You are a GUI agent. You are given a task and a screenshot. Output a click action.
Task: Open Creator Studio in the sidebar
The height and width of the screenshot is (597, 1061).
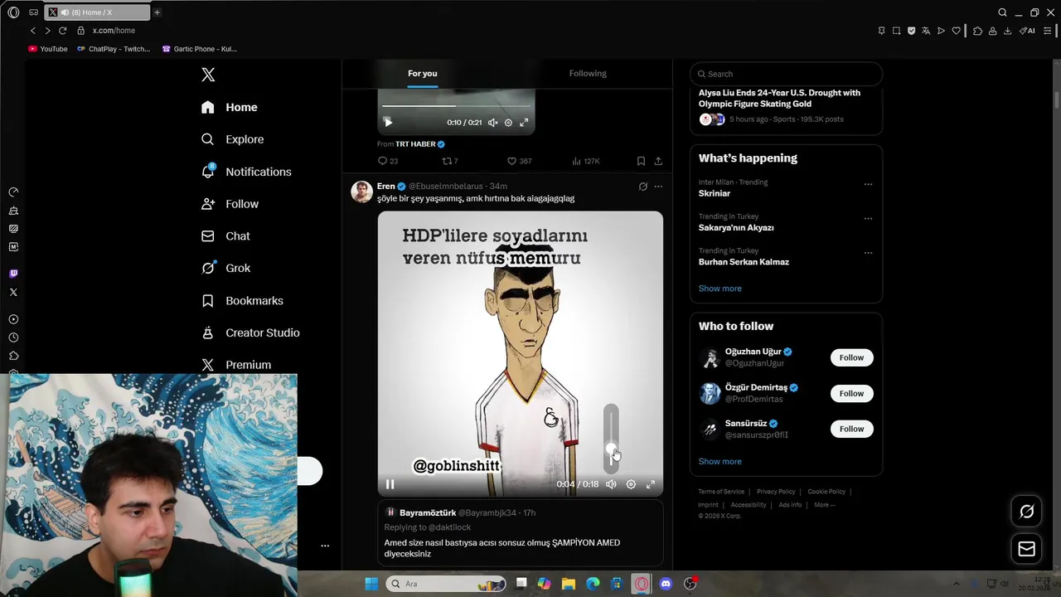pos(250,332)
